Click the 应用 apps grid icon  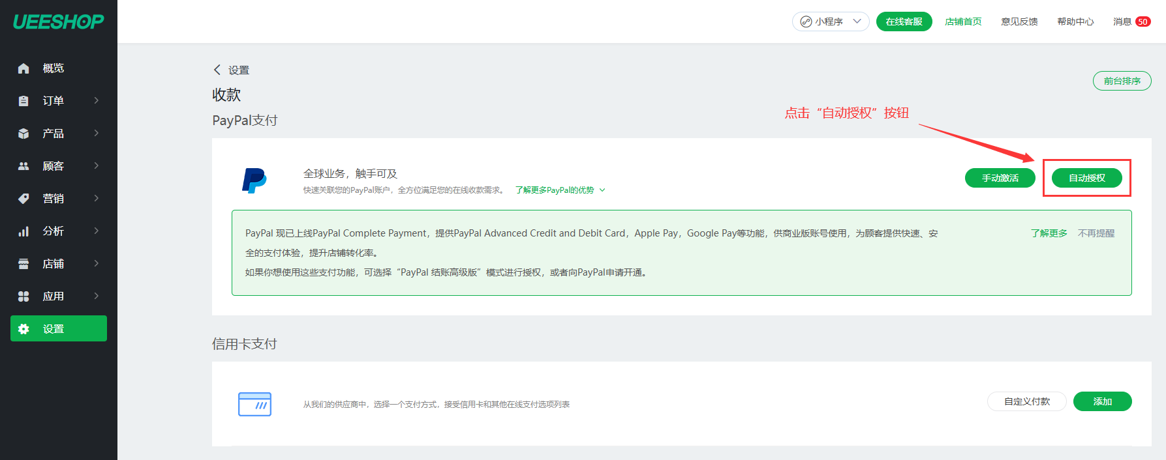coord(23,296)
